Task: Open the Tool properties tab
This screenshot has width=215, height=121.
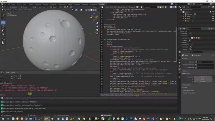Action: coord(179,56)
